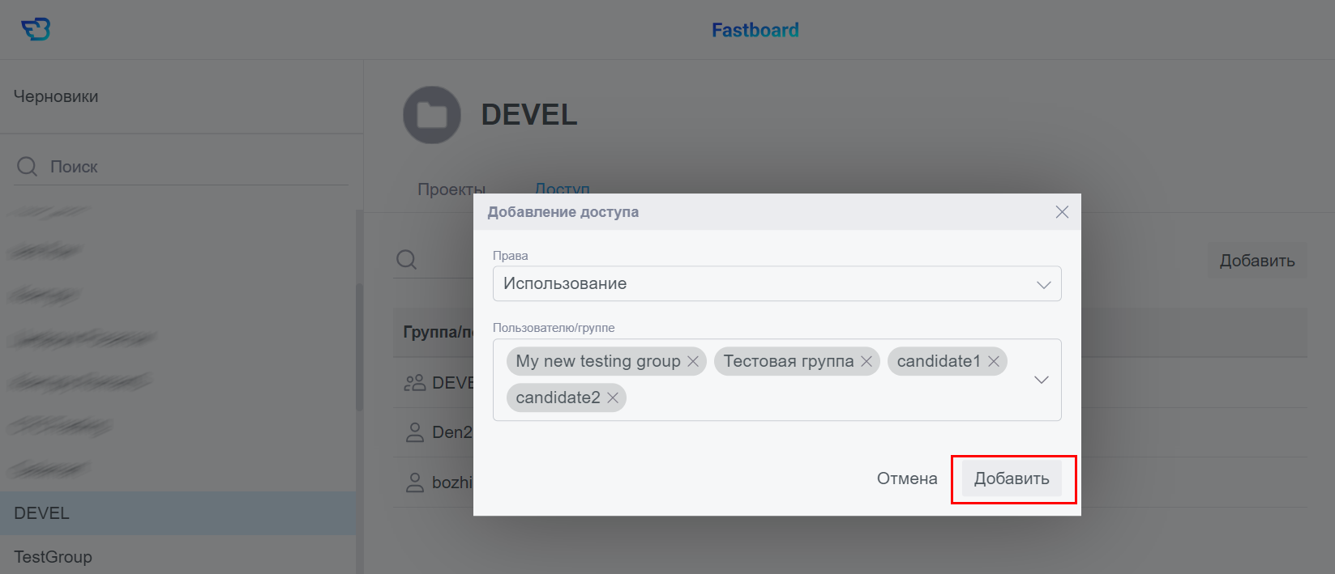Cancel with the "Отмена" button
The image size is (1335, 574).
pyautogui.click(x=907, y=478)
